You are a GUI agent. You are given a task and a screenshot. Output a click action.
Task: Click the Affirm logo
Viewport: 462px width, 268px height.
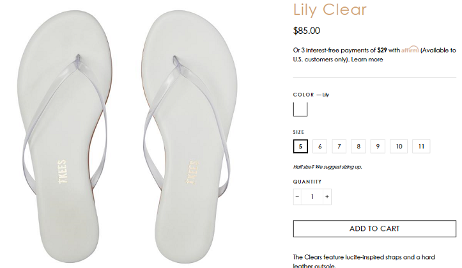(410, 49)
